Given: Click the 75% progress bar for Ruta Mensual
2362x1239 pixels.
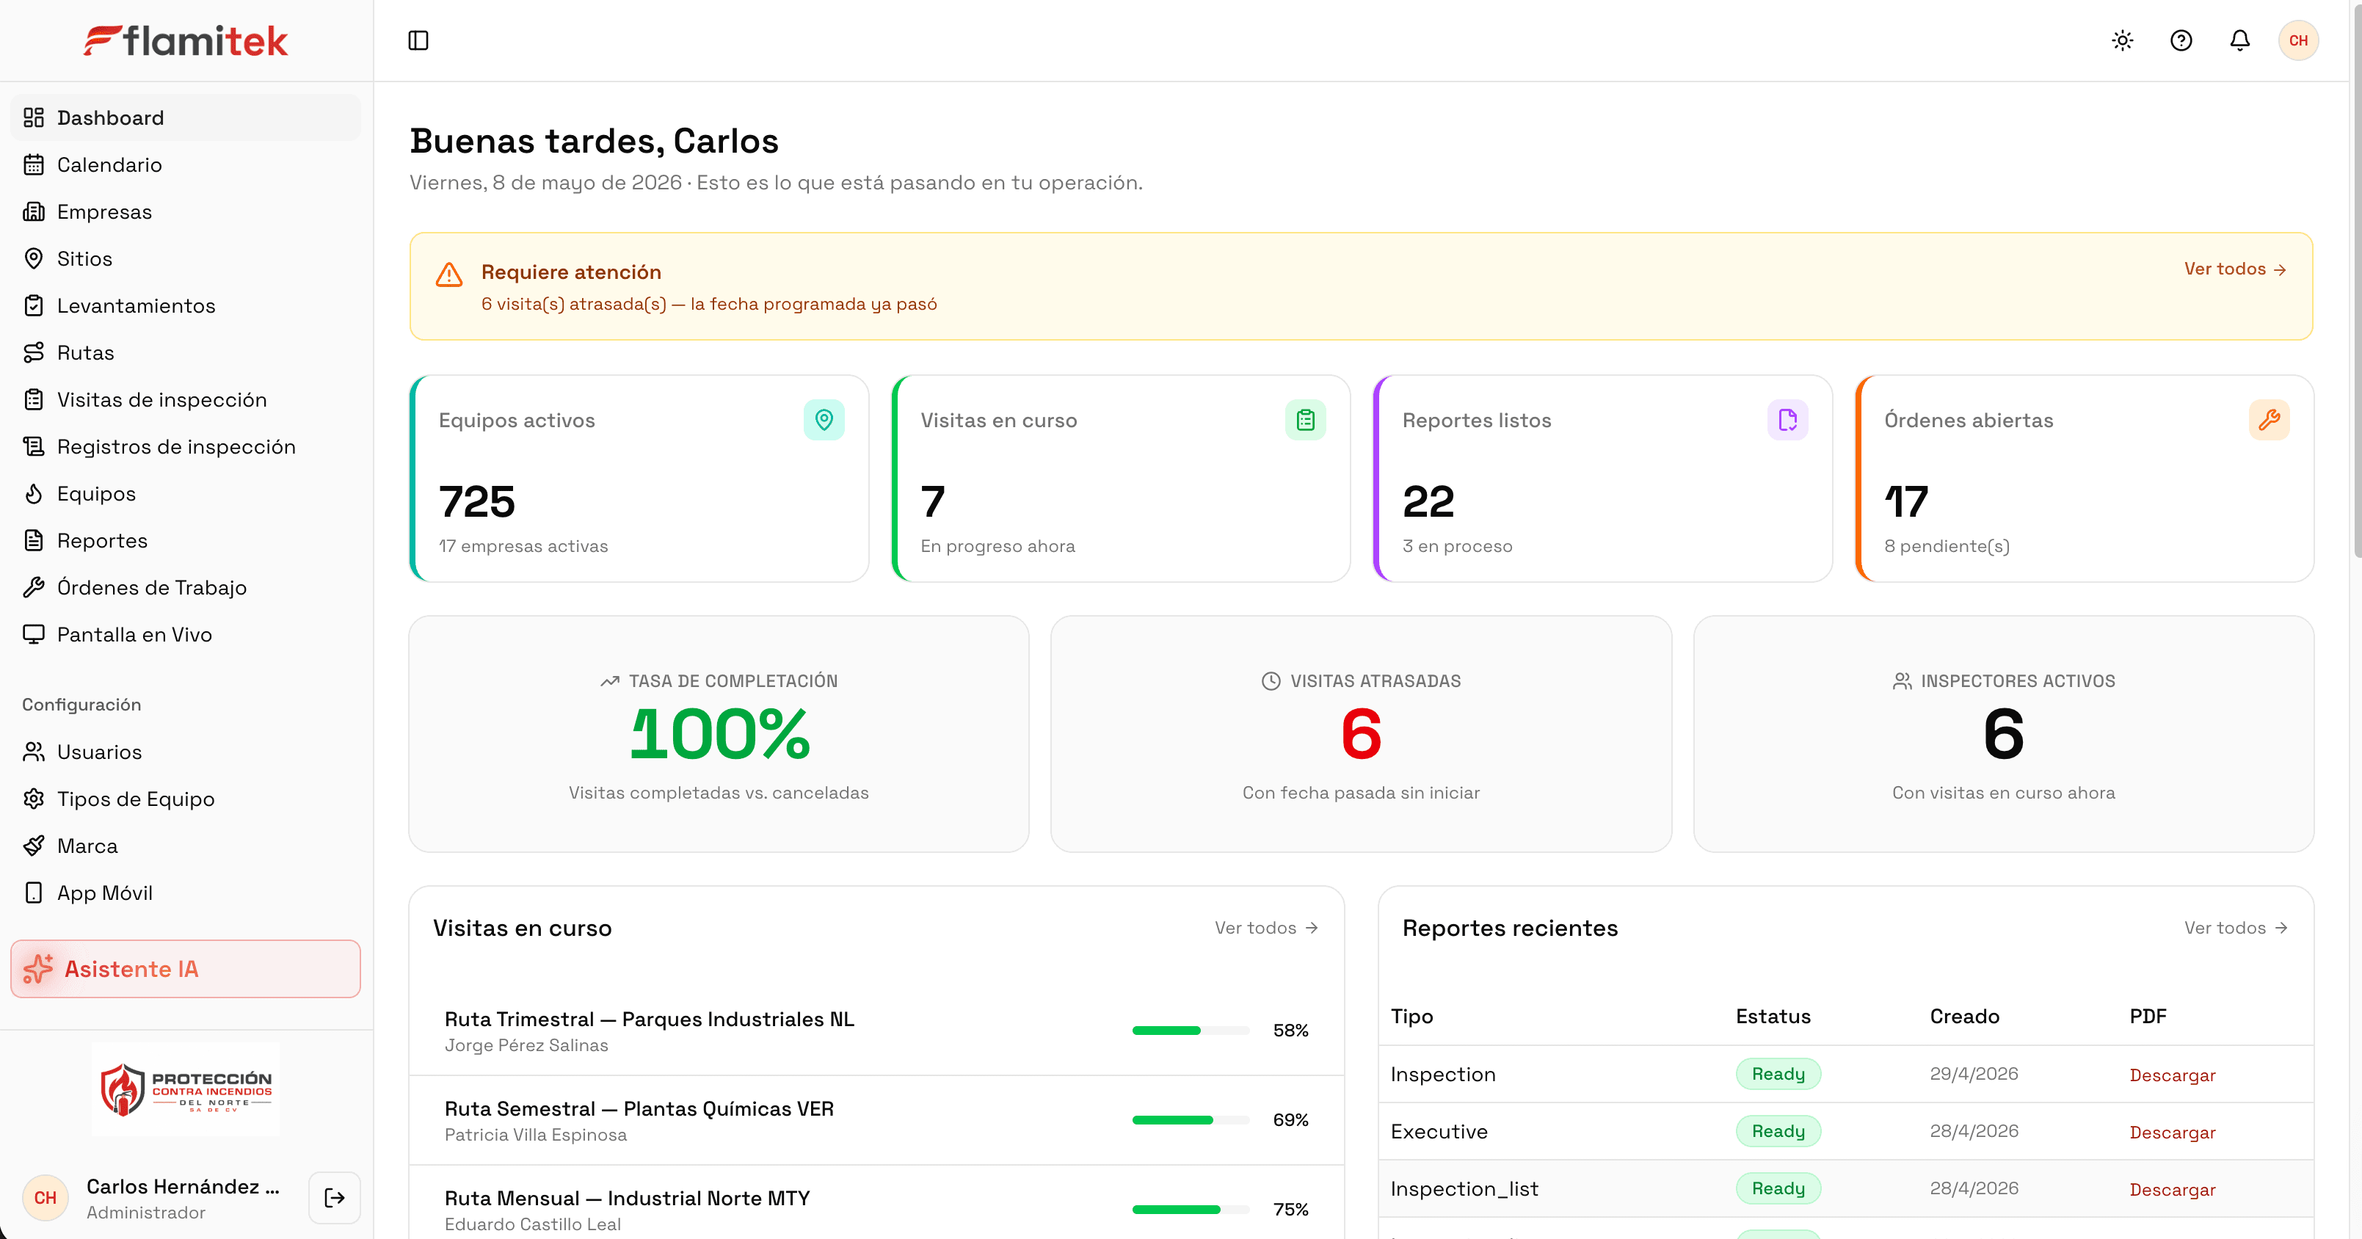Looking at the screenshot, I should tap(1190, 1210).
